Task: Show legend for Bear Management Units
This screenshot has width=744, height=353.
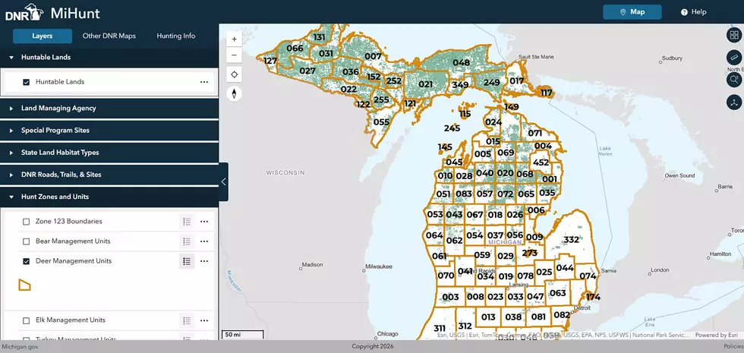Action: pyautogui.click(x=187, y=241)
